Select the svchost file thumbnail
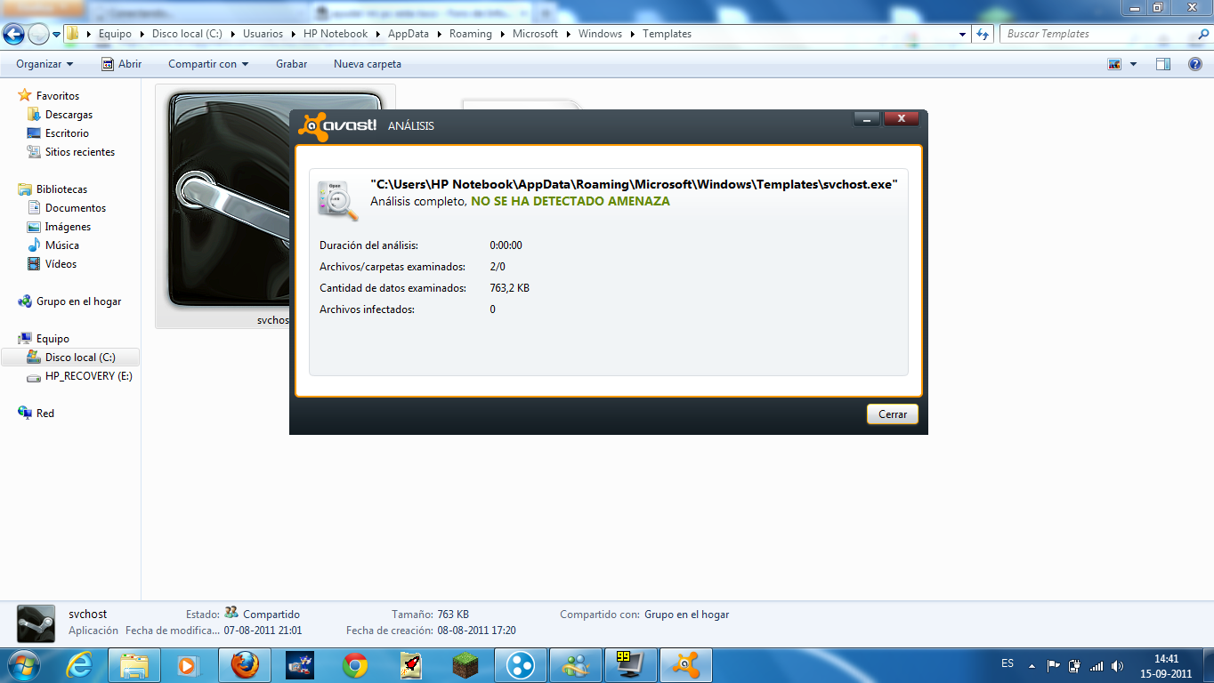The image size is (1214, 683). pyautogui.click(x=229, y=206)
